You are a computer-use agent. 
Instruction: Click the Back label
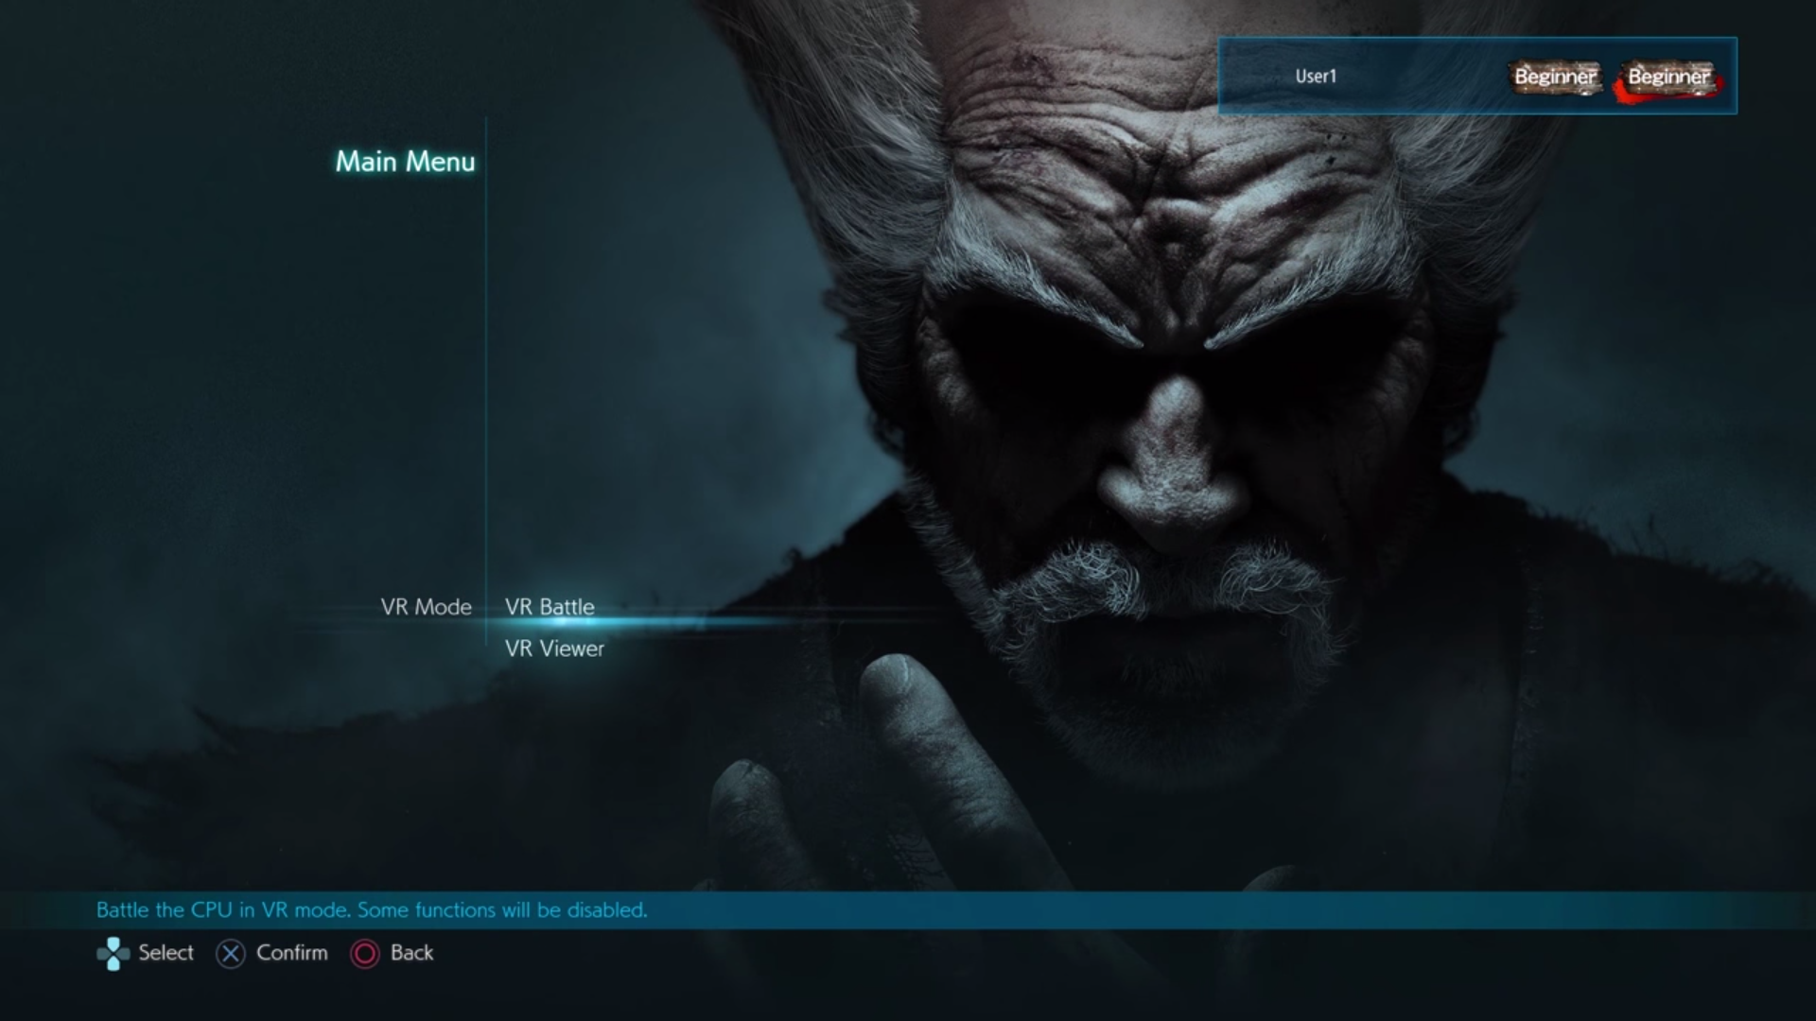point(411,953)
